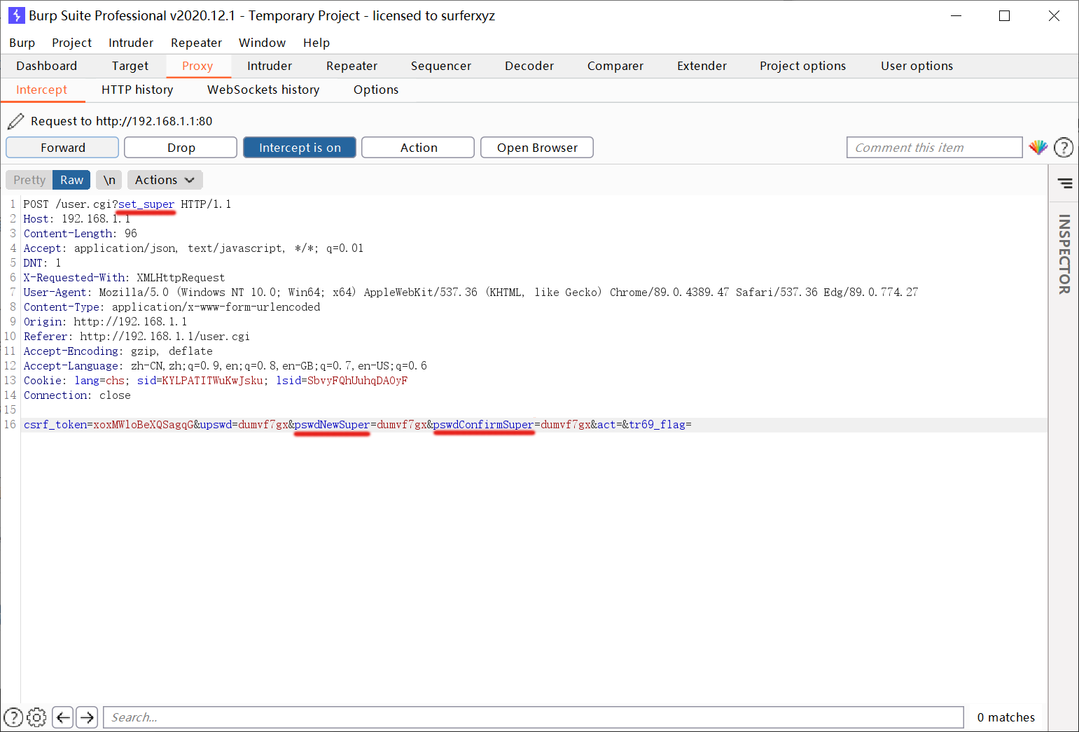
Task: Toggle the Intercept is on button
Action: pos(300,148)
